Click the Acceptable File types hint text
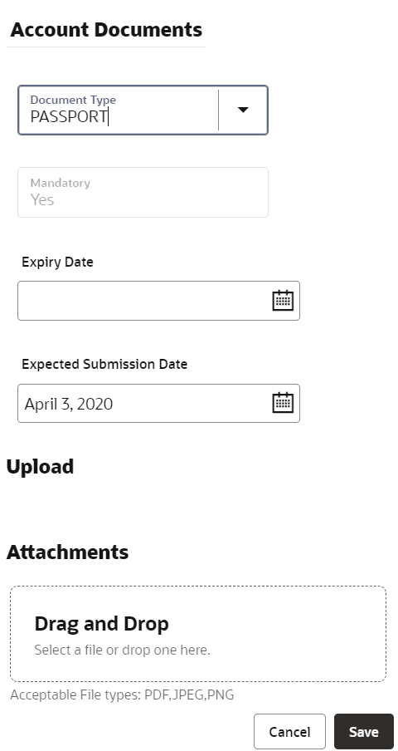This screenshot has height=751, width=398. [x=122, y=695]
